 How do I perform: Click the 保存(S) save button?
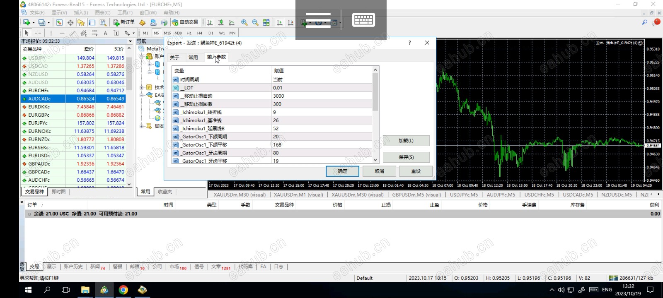tap(406, 157)
